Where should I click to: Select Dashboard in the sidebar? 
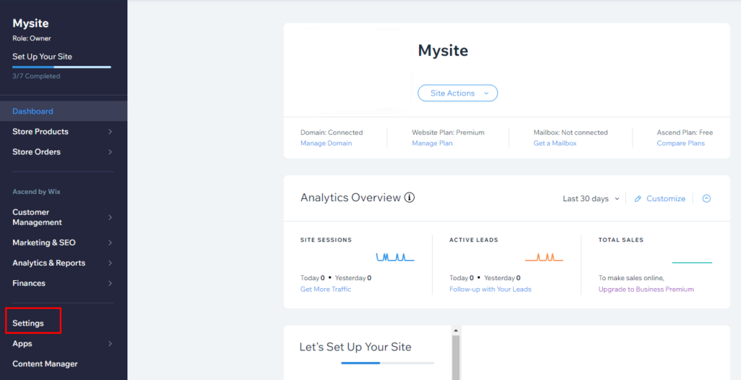pos(33,111)
